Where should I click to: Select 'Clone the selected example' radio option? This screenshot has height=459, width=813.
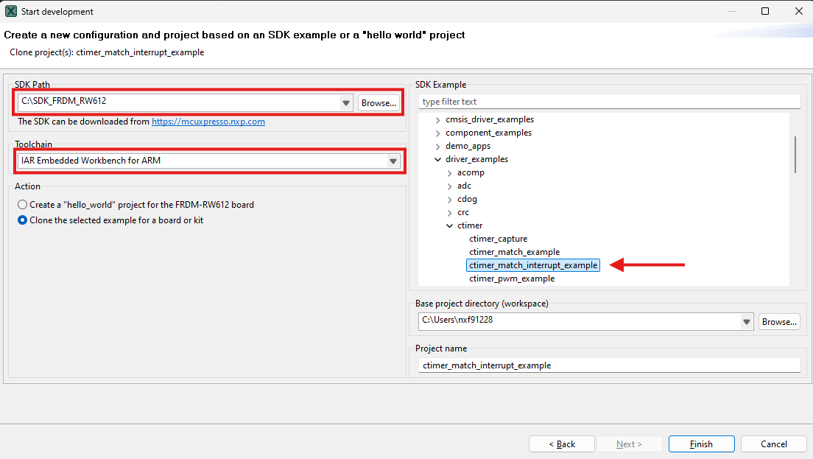pyautogui.click(x=23, y=220)
